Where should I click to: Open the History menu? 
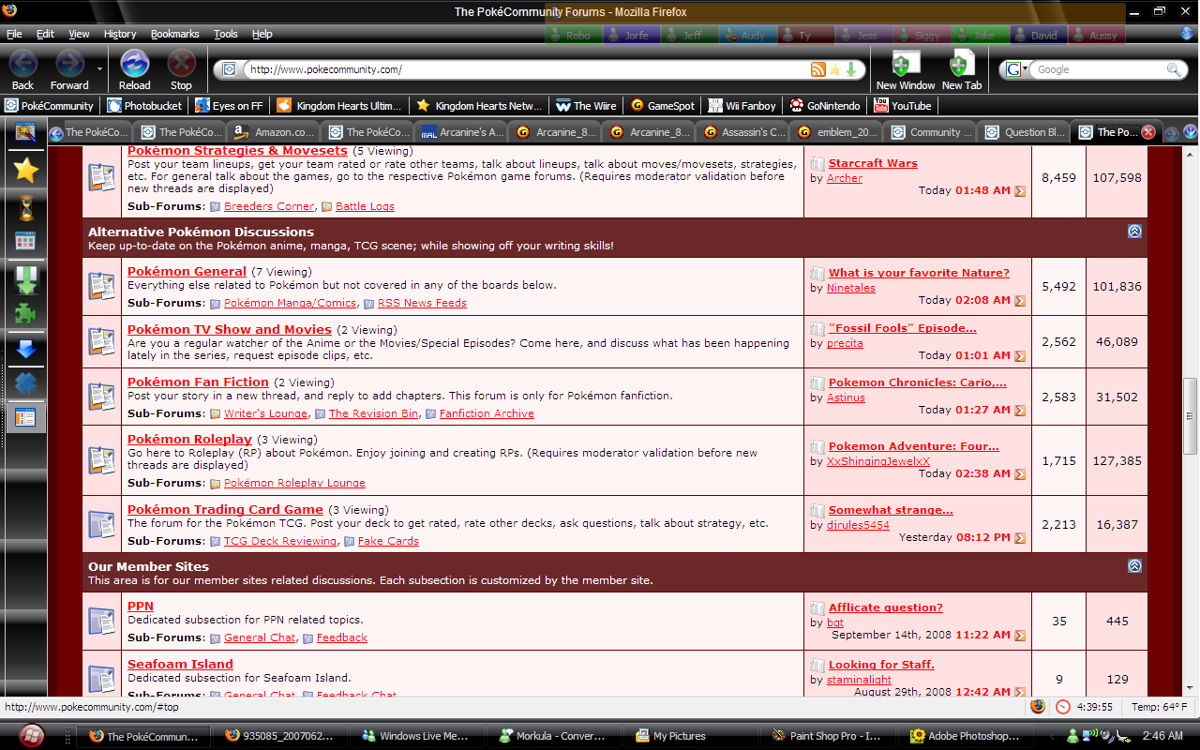tap(120, 34)
